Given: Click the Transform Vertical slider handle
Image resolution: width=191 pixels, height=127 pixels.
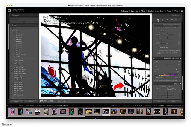Looking at the screenshot, I should point(167,33).
